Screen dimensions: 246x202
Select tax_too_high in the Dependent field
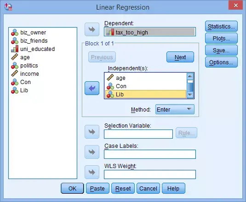tap(150, 32)
